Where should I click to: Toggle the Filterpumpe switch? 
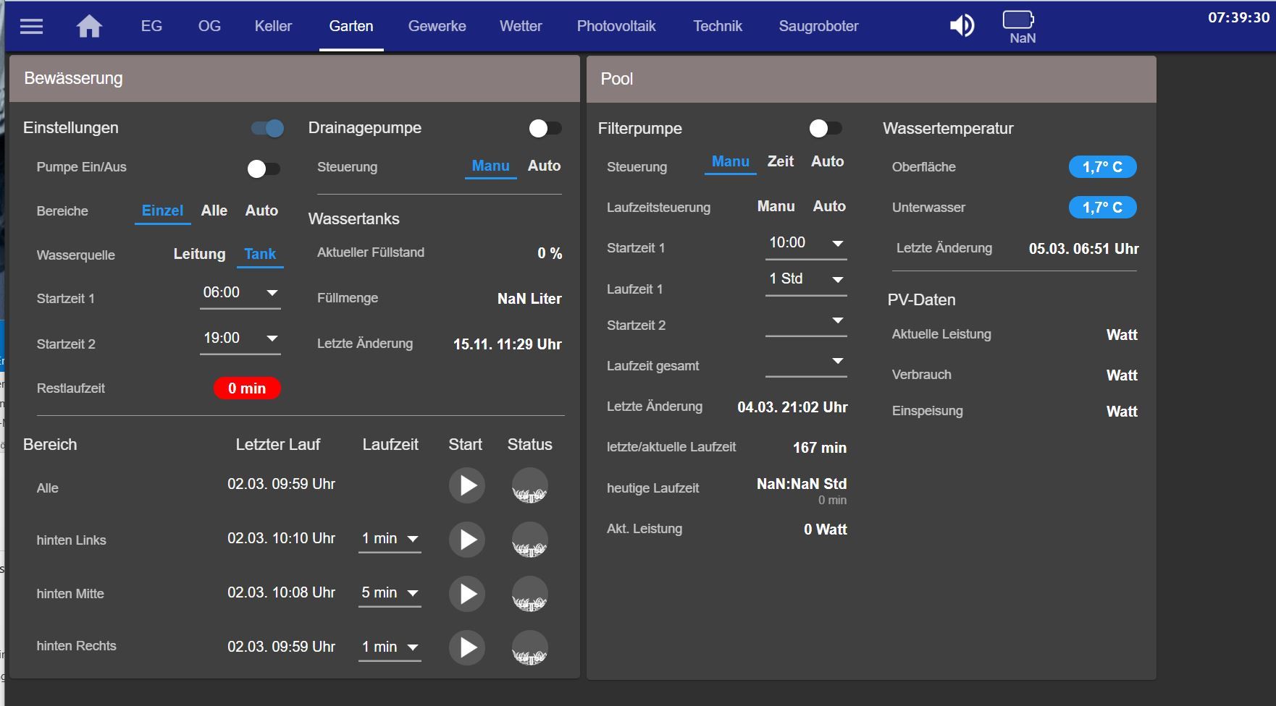pyautogui.click(x=826, y=129)
